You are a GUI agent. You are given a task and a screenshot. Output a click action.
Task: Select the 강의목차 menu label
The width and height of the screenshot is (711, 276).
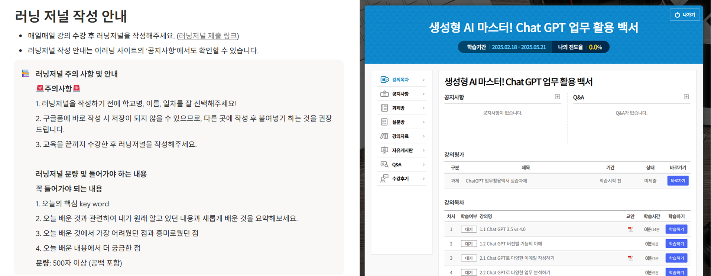[x=400, y=80]
